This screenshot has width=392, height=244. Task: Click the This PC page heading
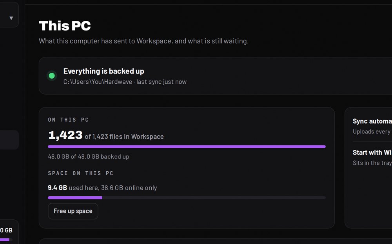(x=65, y=26)
